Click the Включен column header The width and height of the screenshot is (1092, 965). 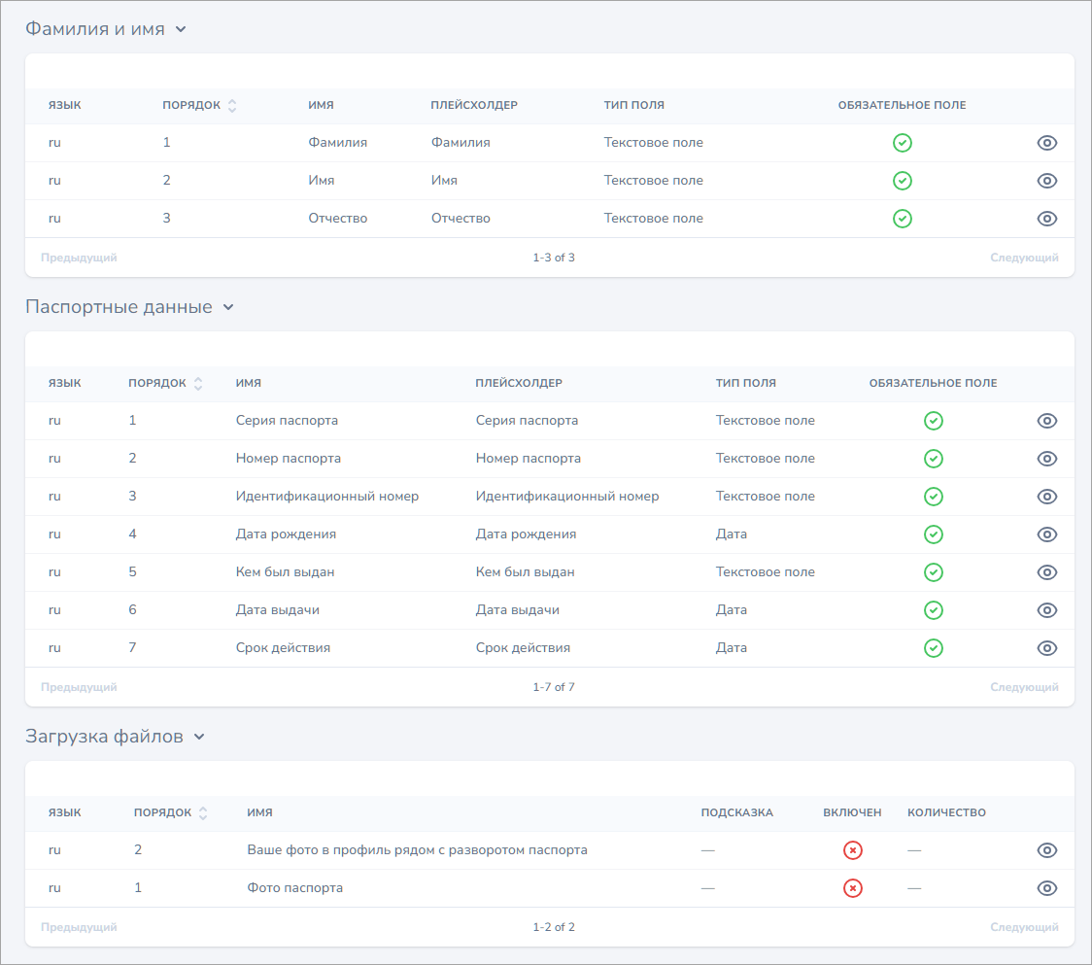click(x=852, y=812)
